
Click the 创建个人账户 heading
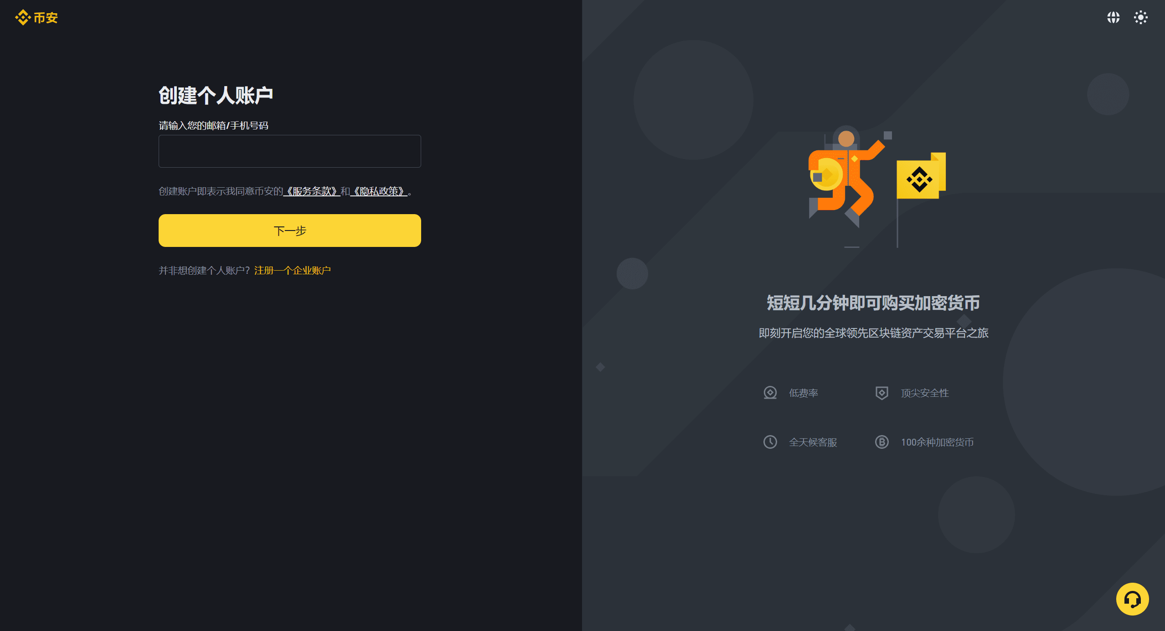pos(216,95)
